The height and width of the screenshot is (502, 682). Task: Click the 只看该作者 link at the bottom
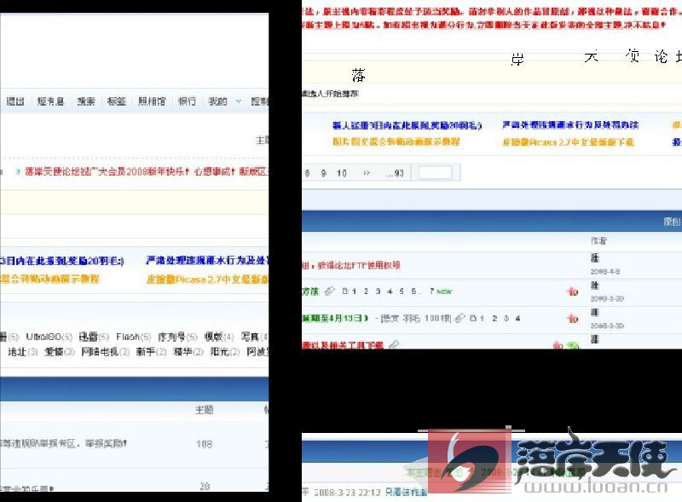pos(407,492)
